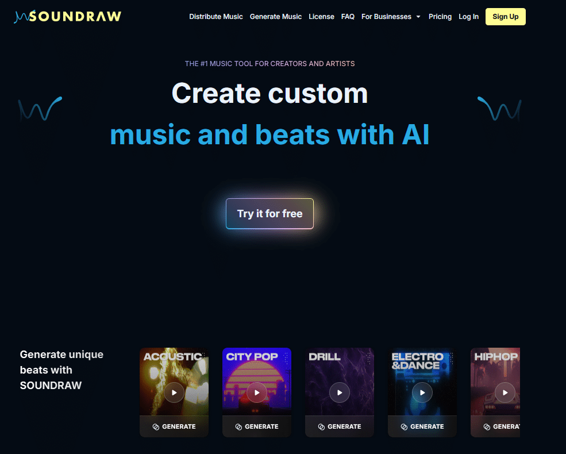
Task: Expand the For Businesses dropdown arrow
Action: (418, 17)
